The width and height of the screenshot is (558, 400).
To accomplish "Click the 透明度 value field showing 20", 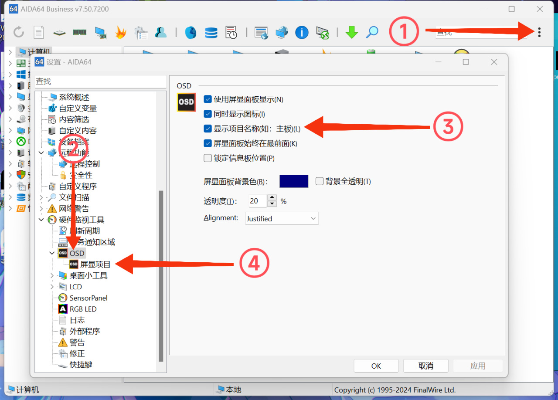I will [258, 201].
